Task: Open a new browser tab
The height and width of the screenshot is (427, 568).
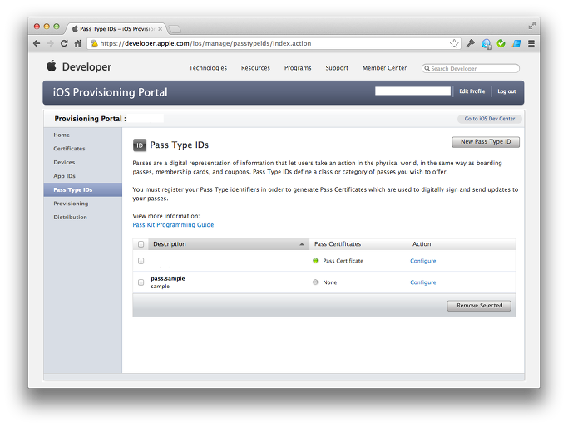Action: click(x=175, y=29)
